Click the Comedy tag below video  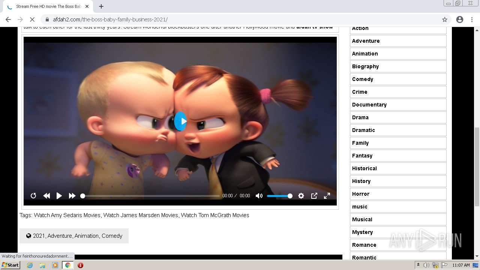click(112, 236)
